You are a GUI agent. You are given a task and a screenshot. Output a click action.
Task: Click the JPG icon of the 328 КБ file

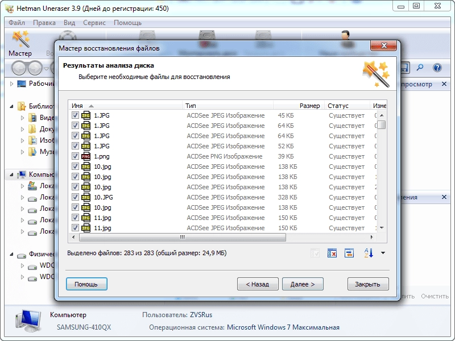click(86, 197)
